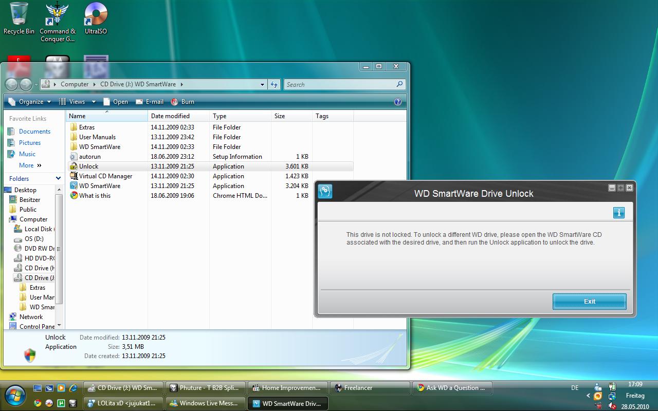Sort files by Date modified column header
The image size is (658, 411).
[179, 116]
